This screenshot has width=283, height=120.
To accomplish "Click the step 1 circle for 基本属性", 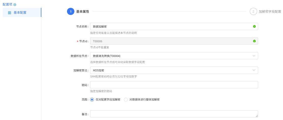I will point(71,11).
